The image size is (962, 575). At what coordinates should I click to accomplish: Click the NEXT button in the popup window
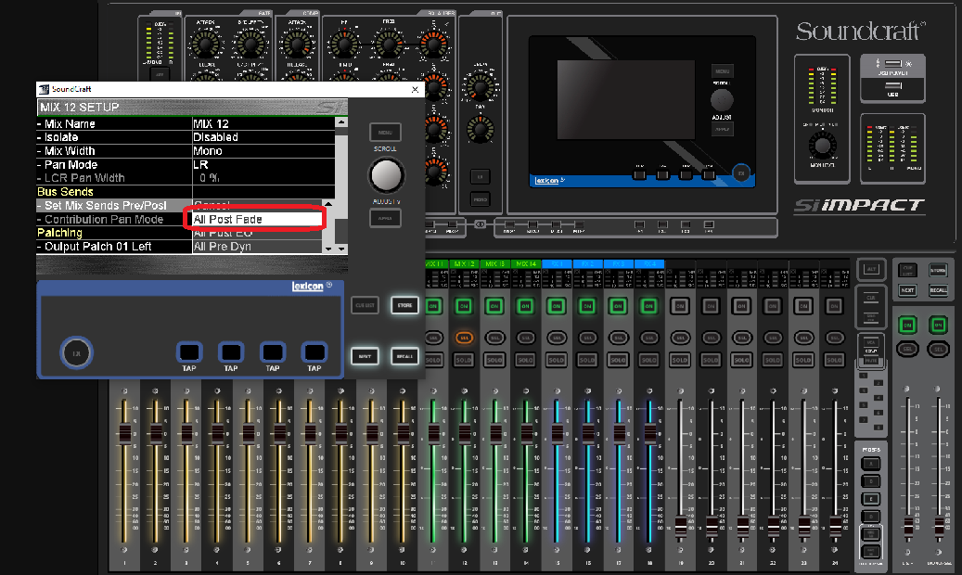366,356
